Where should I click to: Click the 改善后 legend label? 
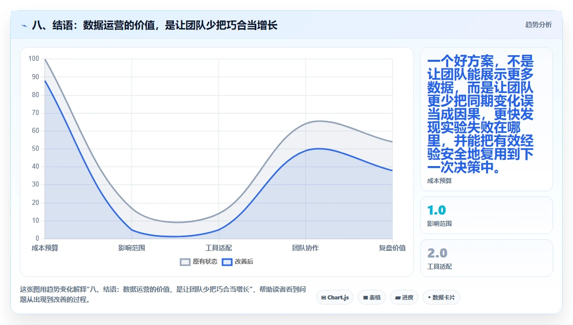(244, 262)
